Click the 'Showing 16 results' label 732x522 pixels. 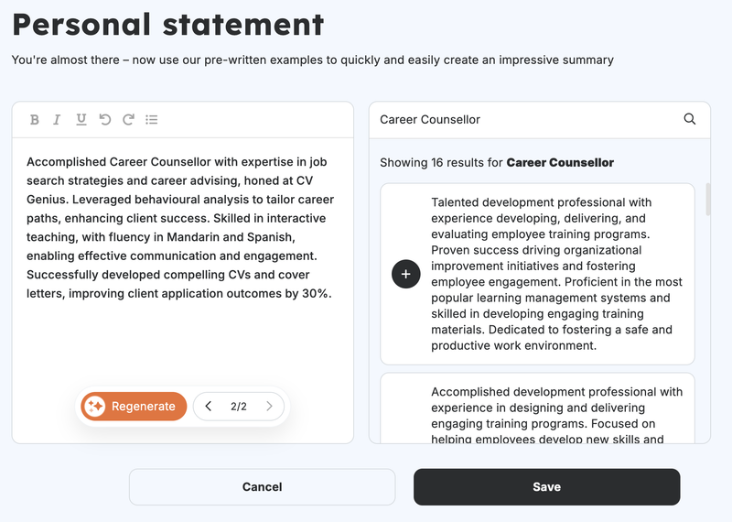pos(497,163)
